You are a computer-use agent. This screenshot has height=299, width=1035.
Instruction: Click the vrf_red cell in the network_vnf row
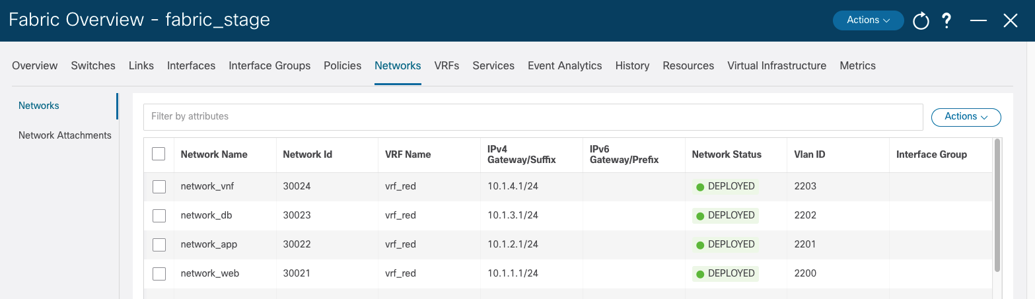pyautogui.click(x=400, y=186)
